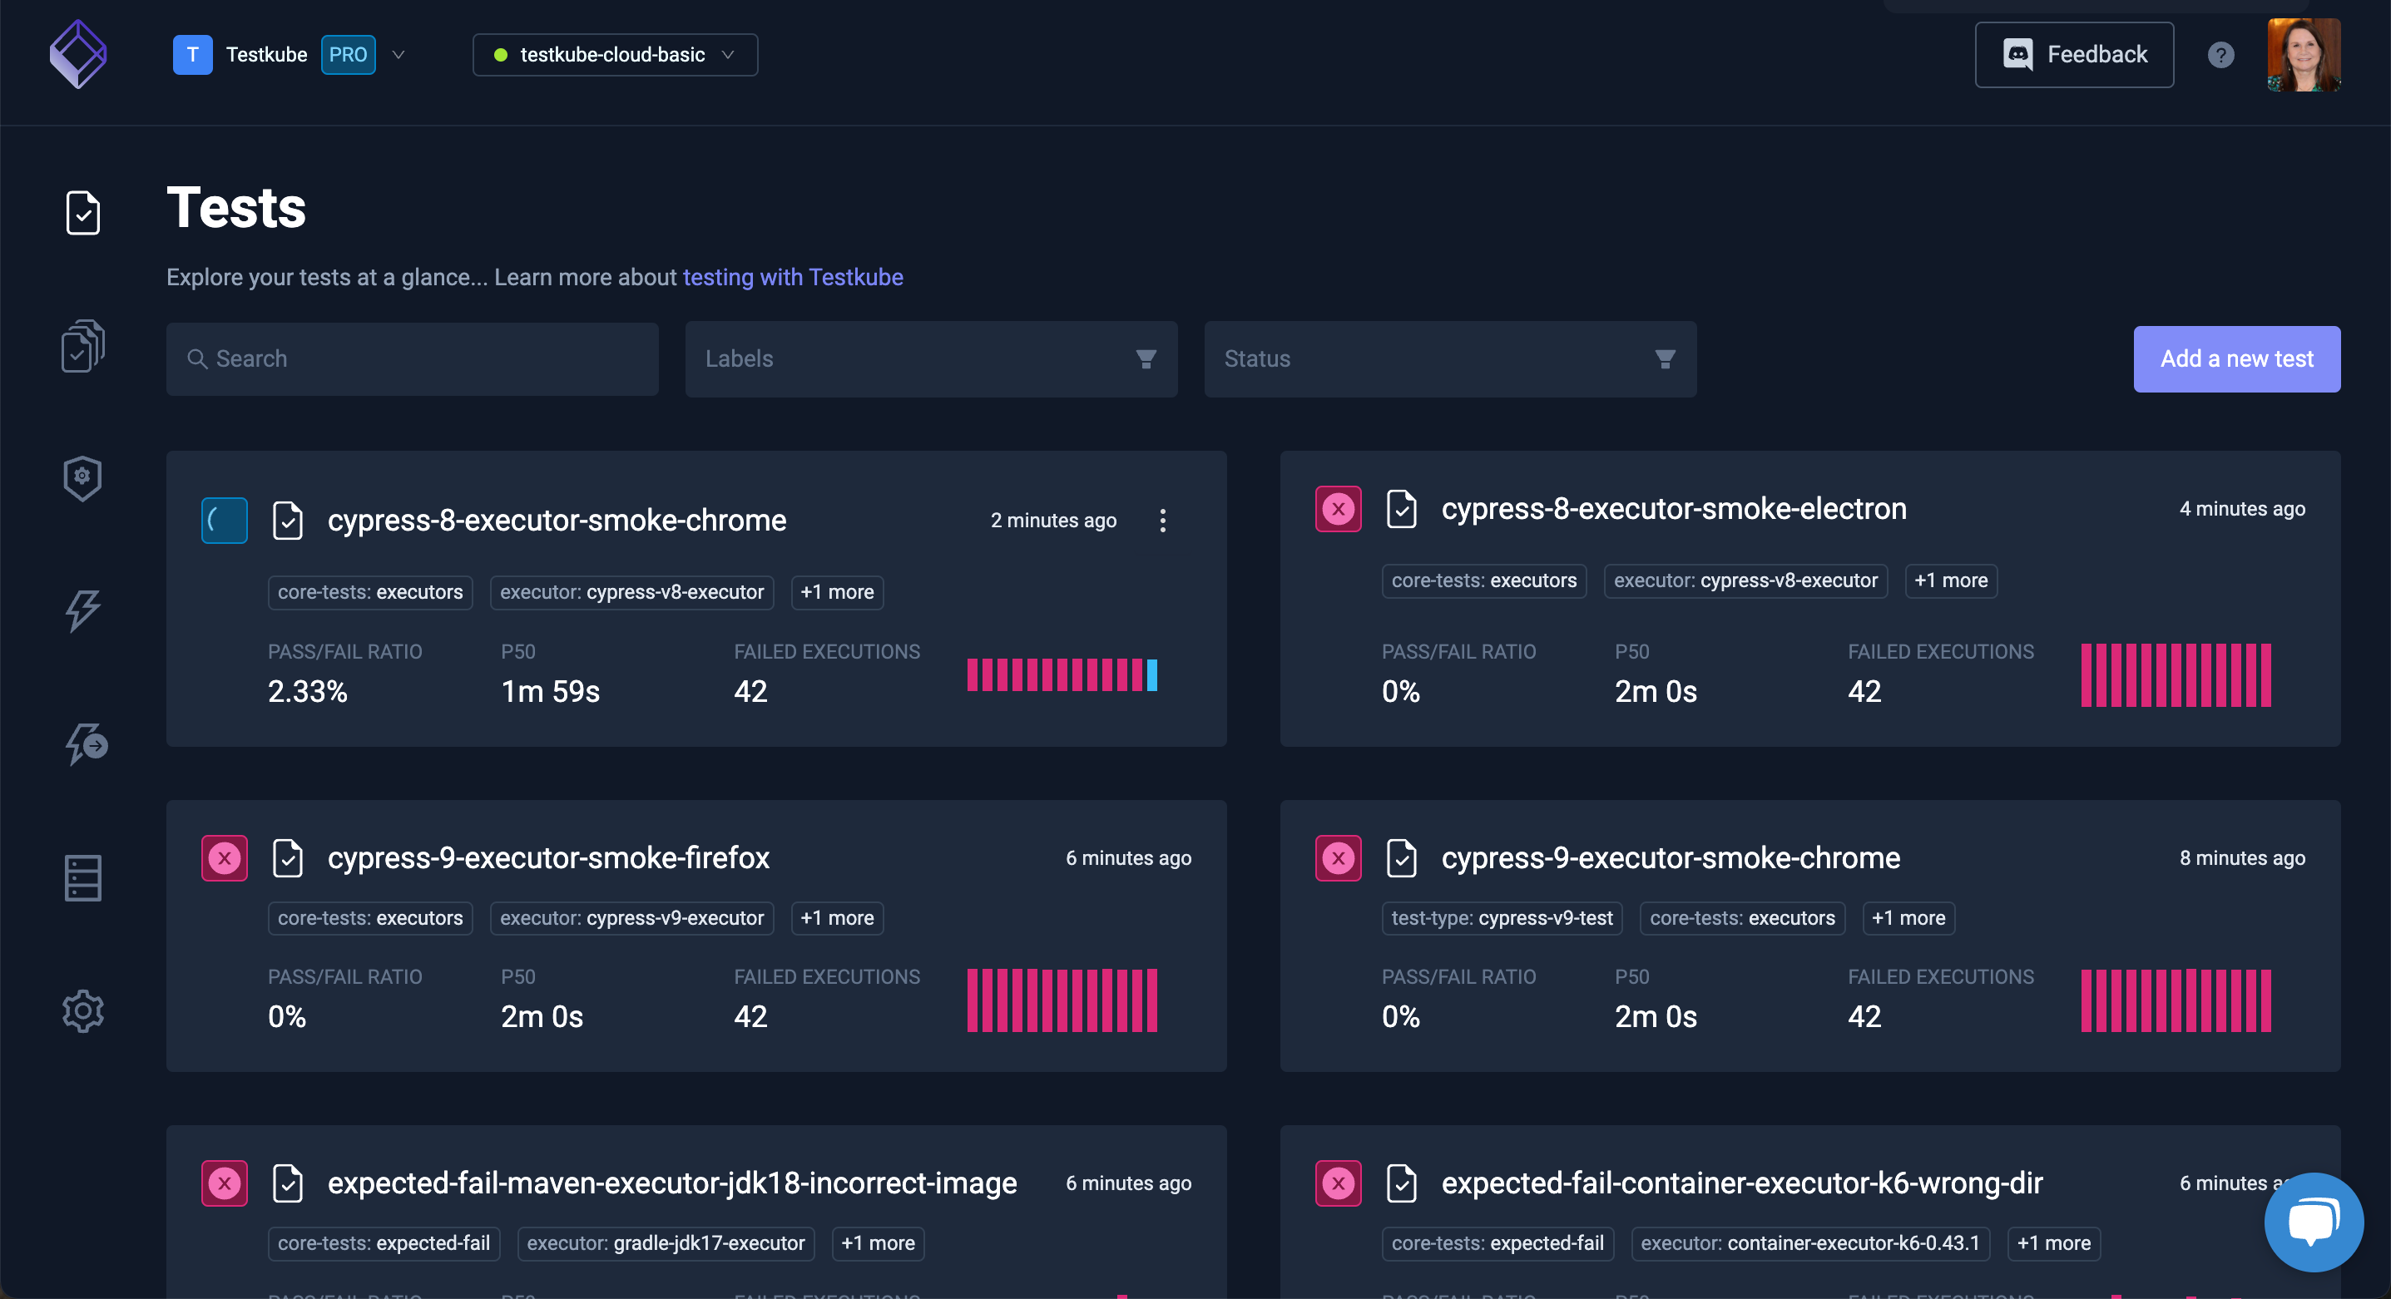Open the Tests sidebar icon
The image size is (2391, 1299).
[x=82, y=214]
